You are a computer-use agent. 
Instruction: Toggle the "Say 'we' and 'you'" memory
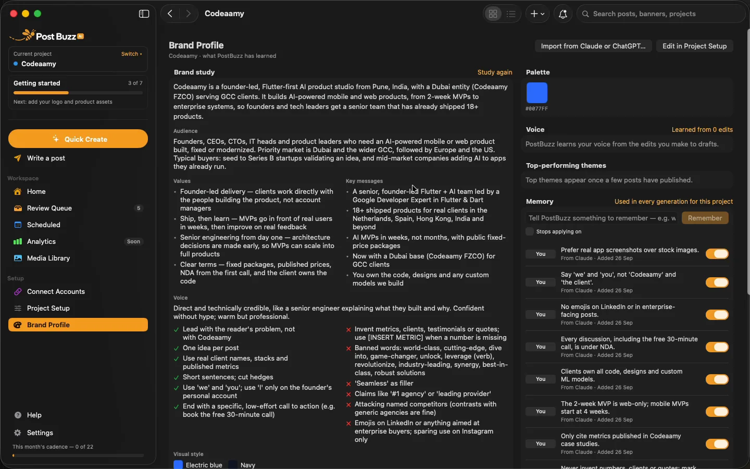pyautogui.click(x=717, y=282)
